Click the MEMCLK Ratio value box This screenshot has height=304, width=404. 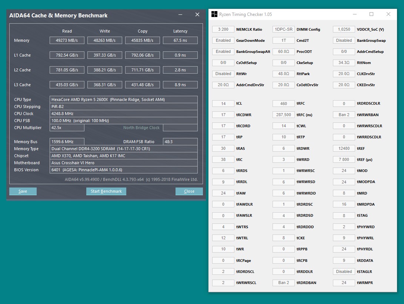click(x=223, y=29)
